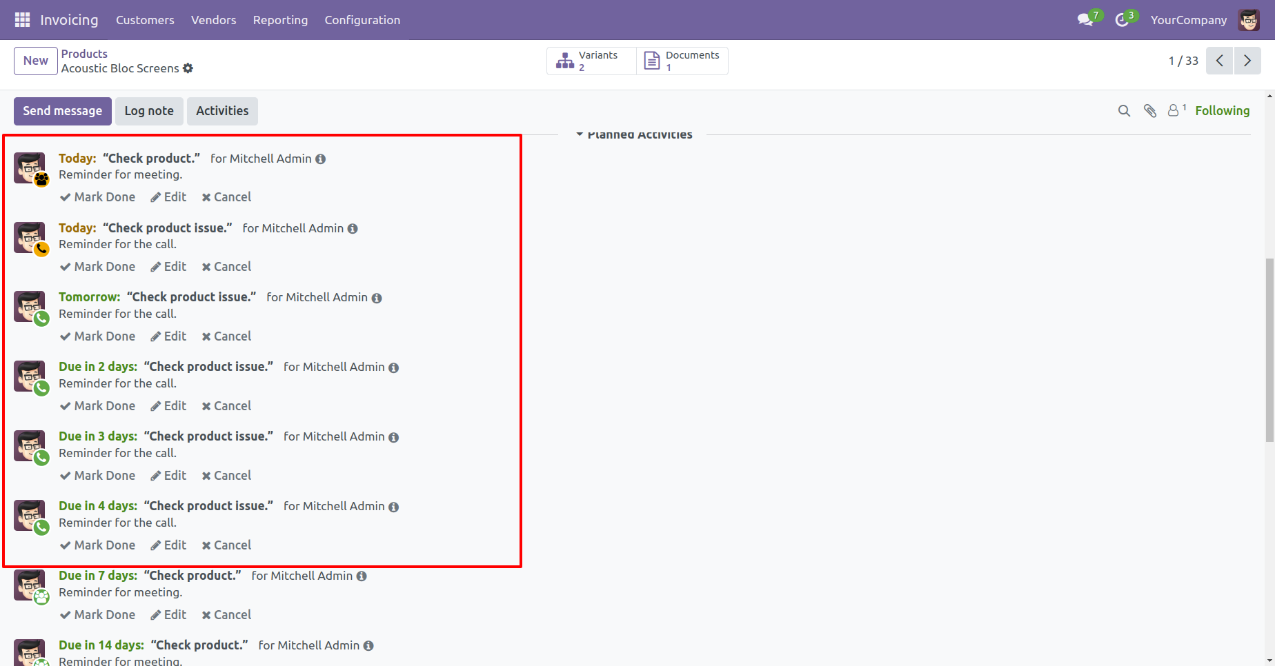Open the Reporting menu

click(281, 20)
